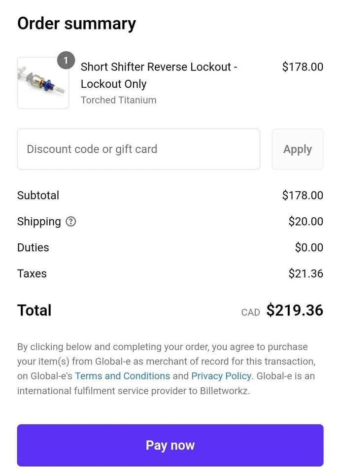This screenshot has height=473, width=340.
Task: Apply the discount code
Action: click(x=298, y=149)
